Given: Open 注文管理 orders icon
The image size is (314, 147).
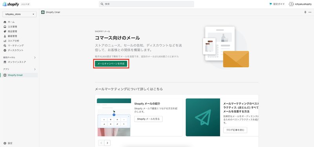Looking at the screenshot, I should (x=5, y=27).
